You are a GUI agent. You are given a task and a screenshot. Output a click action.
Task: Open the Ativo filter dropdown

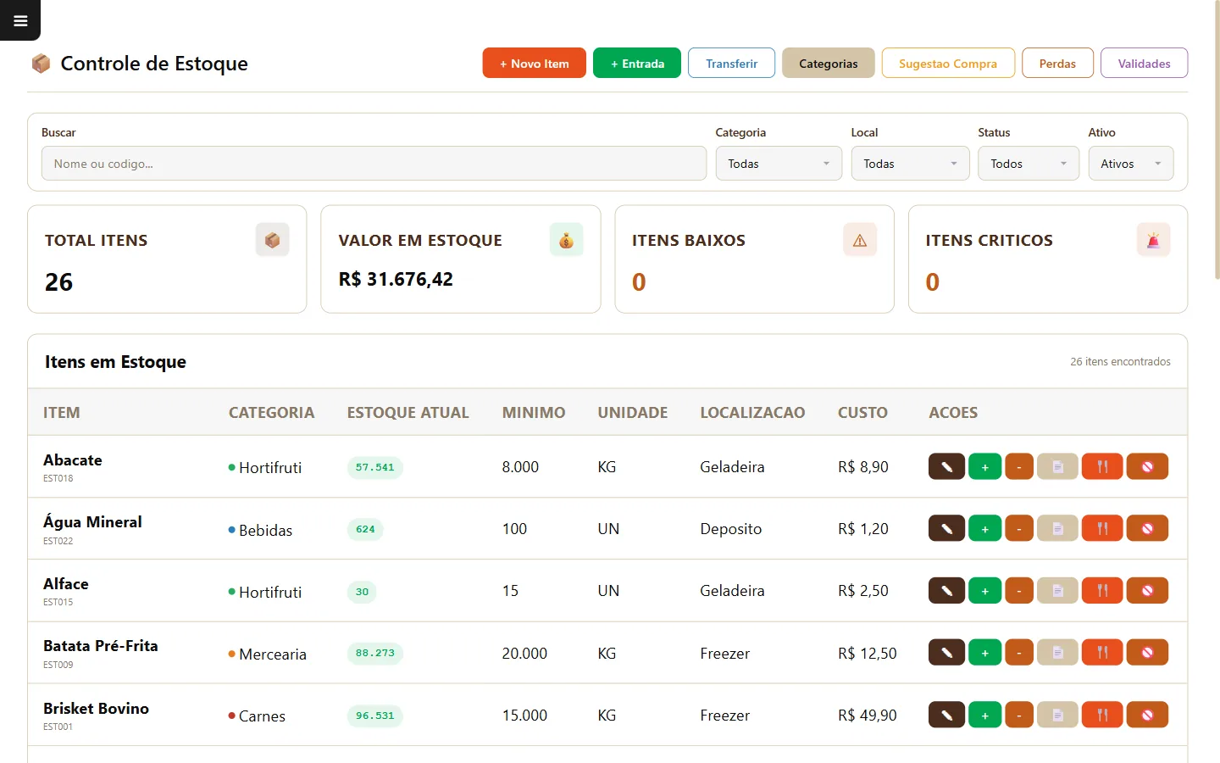pyautogui.click(x=1131, y=164)
